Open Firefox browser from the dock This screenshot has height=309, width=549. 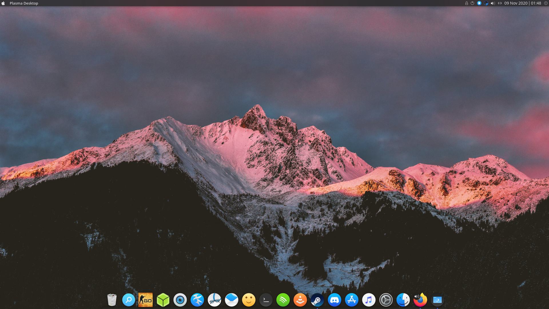[x=420, y=300]
